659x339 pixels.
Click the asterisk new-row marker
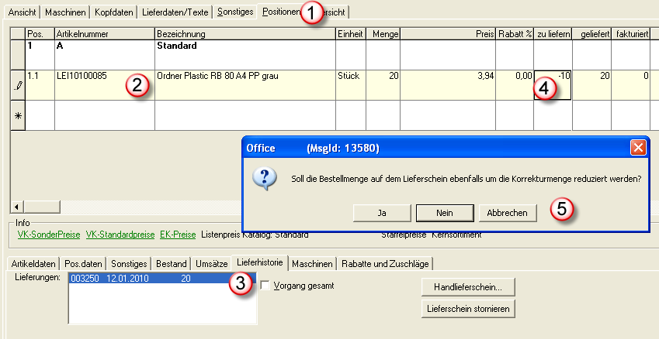pyautogui.click(x=19, y=115)
